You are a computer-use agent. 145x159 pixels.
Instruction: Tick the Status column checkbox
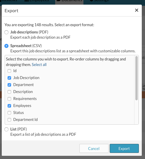coord(9,113)
